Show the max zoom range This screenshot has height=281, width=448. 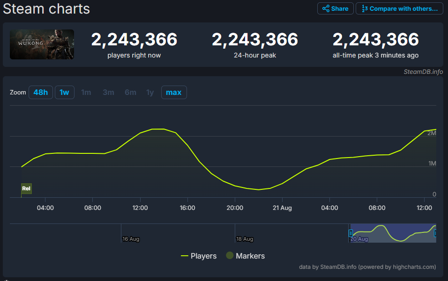pyautogui.click(x=174, y=92)
